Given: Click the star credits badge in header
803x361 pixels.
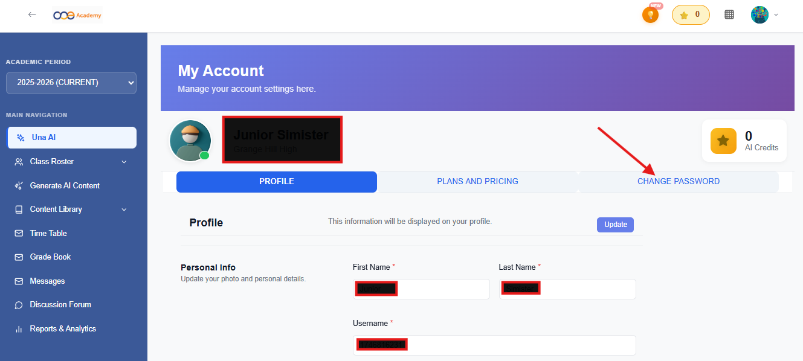Looking at the screenshot, I should (x=690, y=14).
